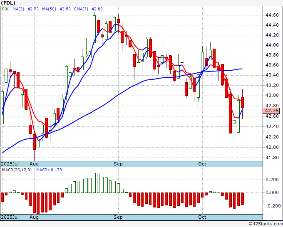Click the (FDL) chart title
283x227 pixels.
point(8,3)
